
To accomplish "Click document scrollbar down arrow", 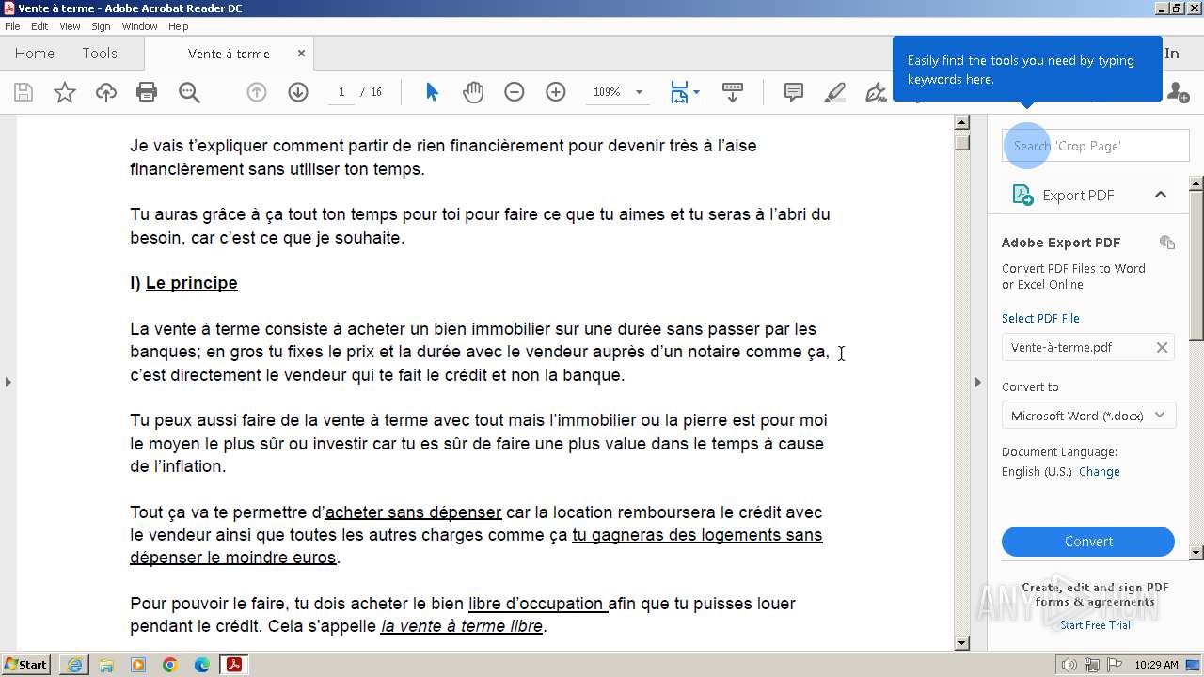I will click(961, 643).
